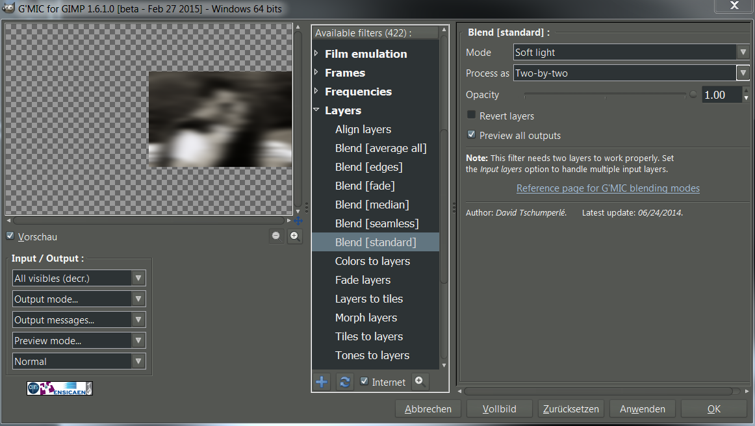
Task: Select the Tones to layers filter
Action: click(372, 355)
